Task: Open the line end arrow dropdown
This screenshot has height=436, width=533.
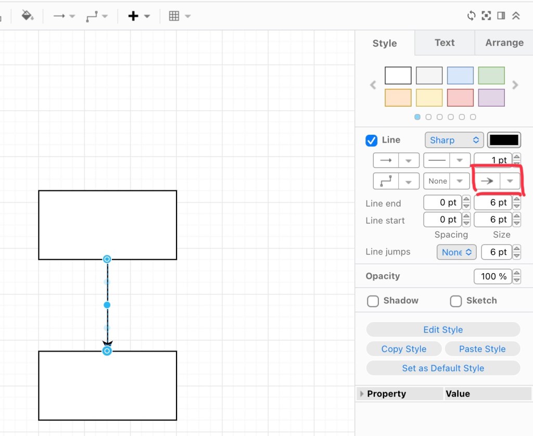Action: tap(510, 181)
